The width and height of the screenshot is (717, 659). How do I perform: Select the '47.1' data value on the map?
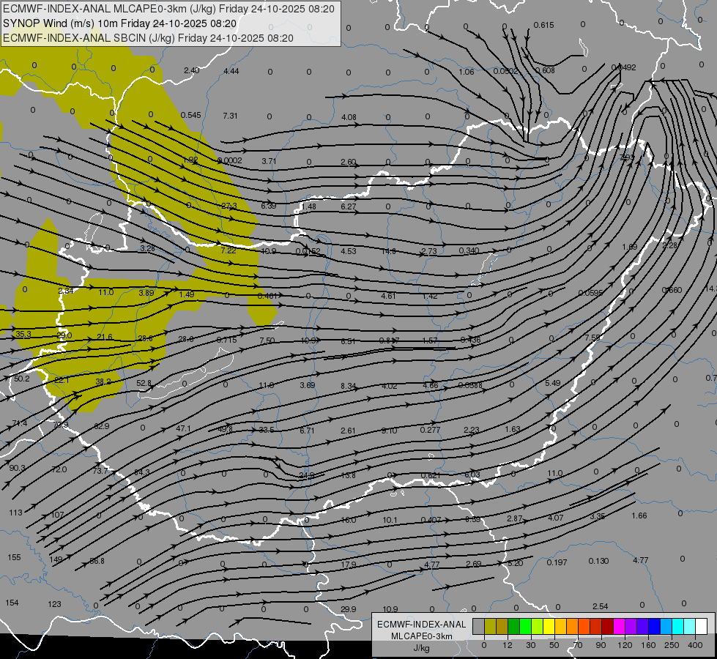tap(183, 428)
